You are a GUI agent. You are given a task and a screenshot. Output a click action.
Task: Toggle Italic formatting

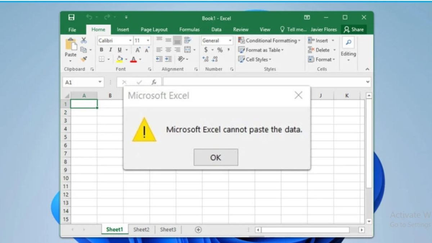(x=111, y=50)
